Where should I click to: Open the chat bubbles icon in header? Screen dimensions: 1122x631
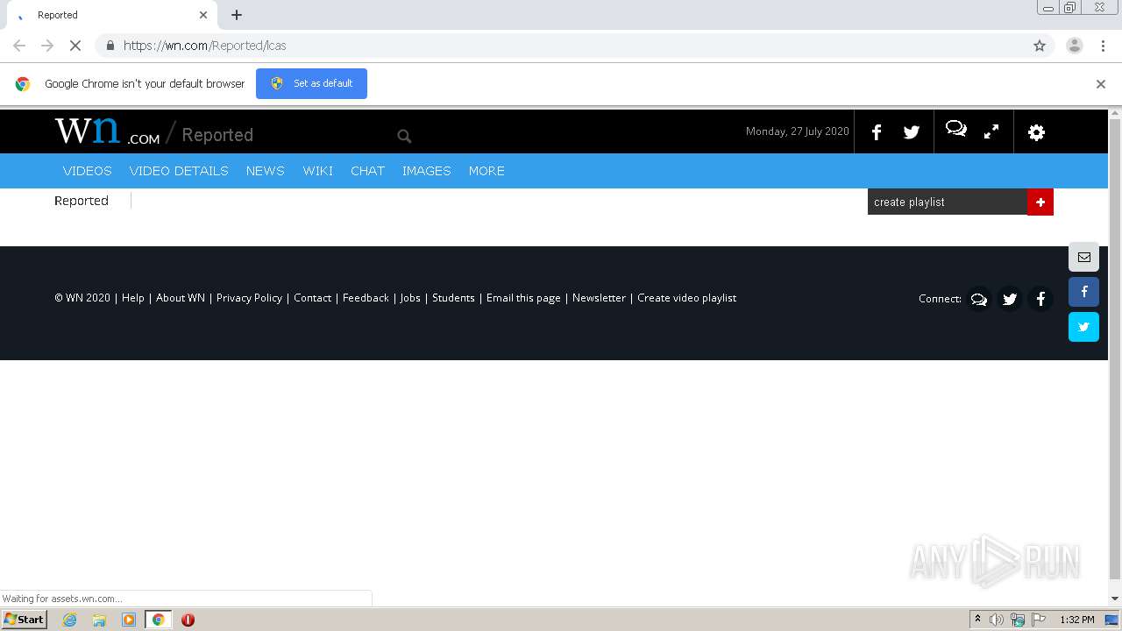coord(956,130)
